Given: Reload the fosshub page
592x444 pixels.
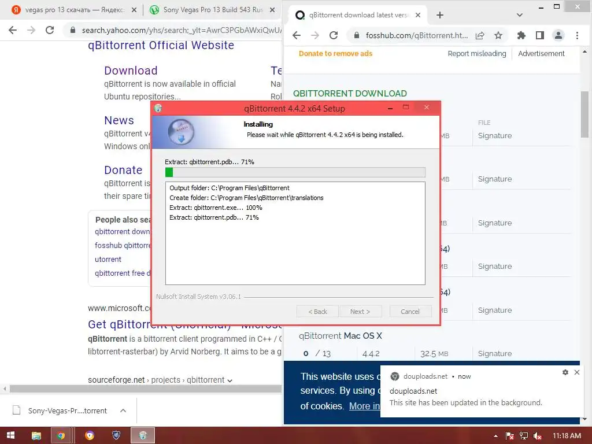Looking at the screenshot, I should 334,35.
